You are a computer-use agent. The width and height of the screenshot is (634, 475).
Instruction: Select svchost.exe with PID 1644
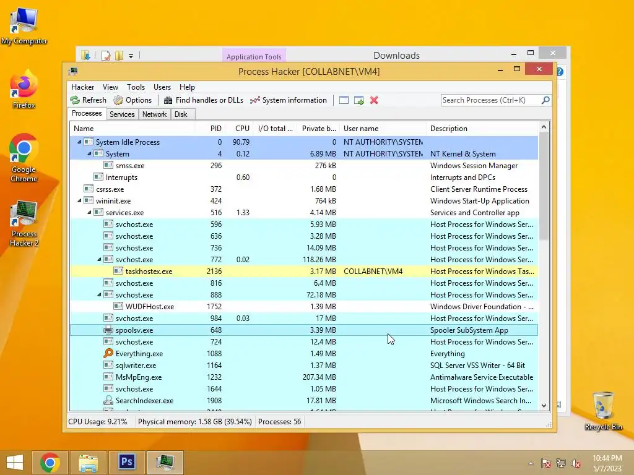(x=304, y=389)
